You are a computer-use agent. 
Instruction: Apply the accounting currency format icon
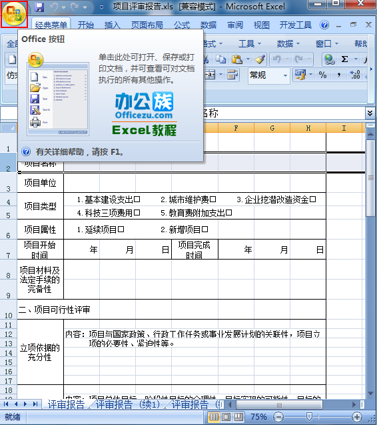pos(300,75)
